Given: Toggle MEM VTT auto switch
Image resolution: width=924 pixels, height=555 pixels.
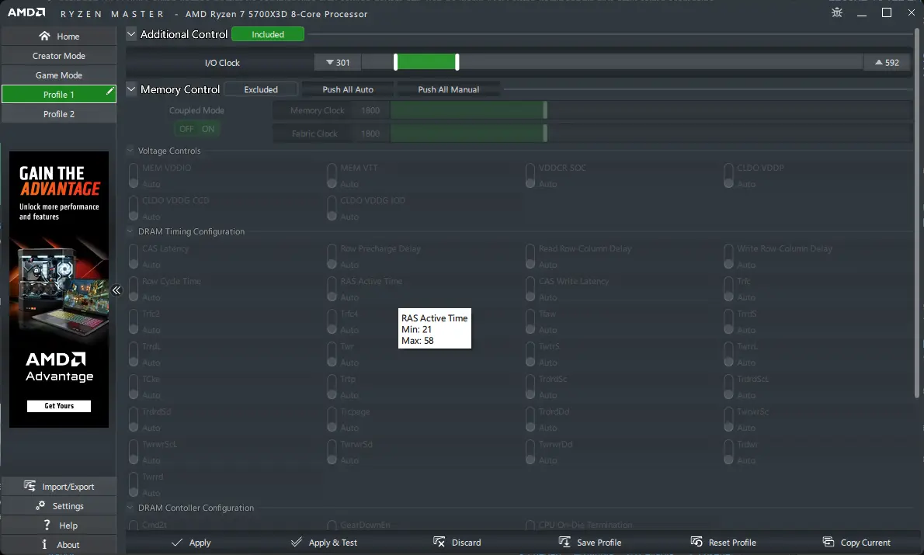Looking at the screenshot, I should click(332, 175).
